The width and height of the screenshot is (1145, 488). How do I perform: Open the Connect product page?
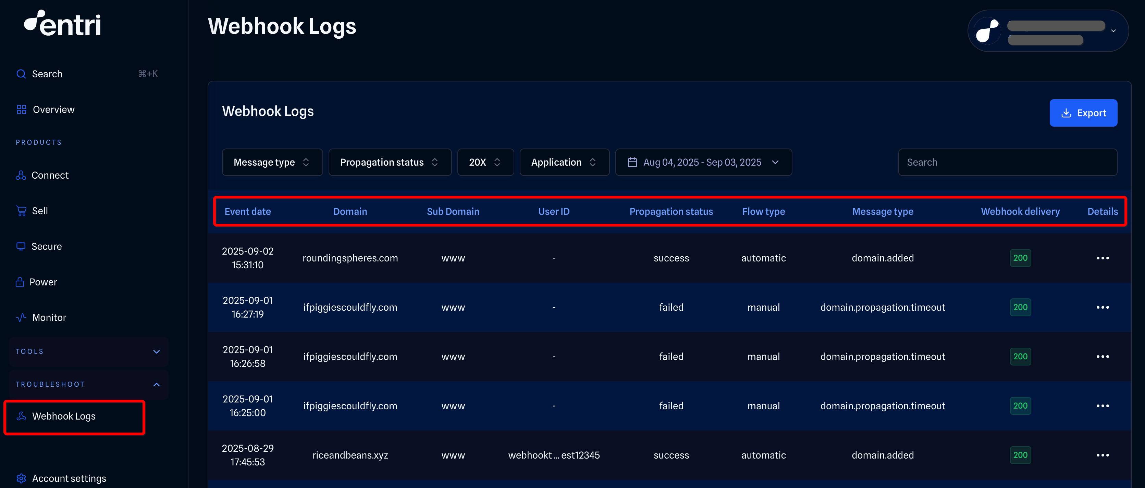50,176
